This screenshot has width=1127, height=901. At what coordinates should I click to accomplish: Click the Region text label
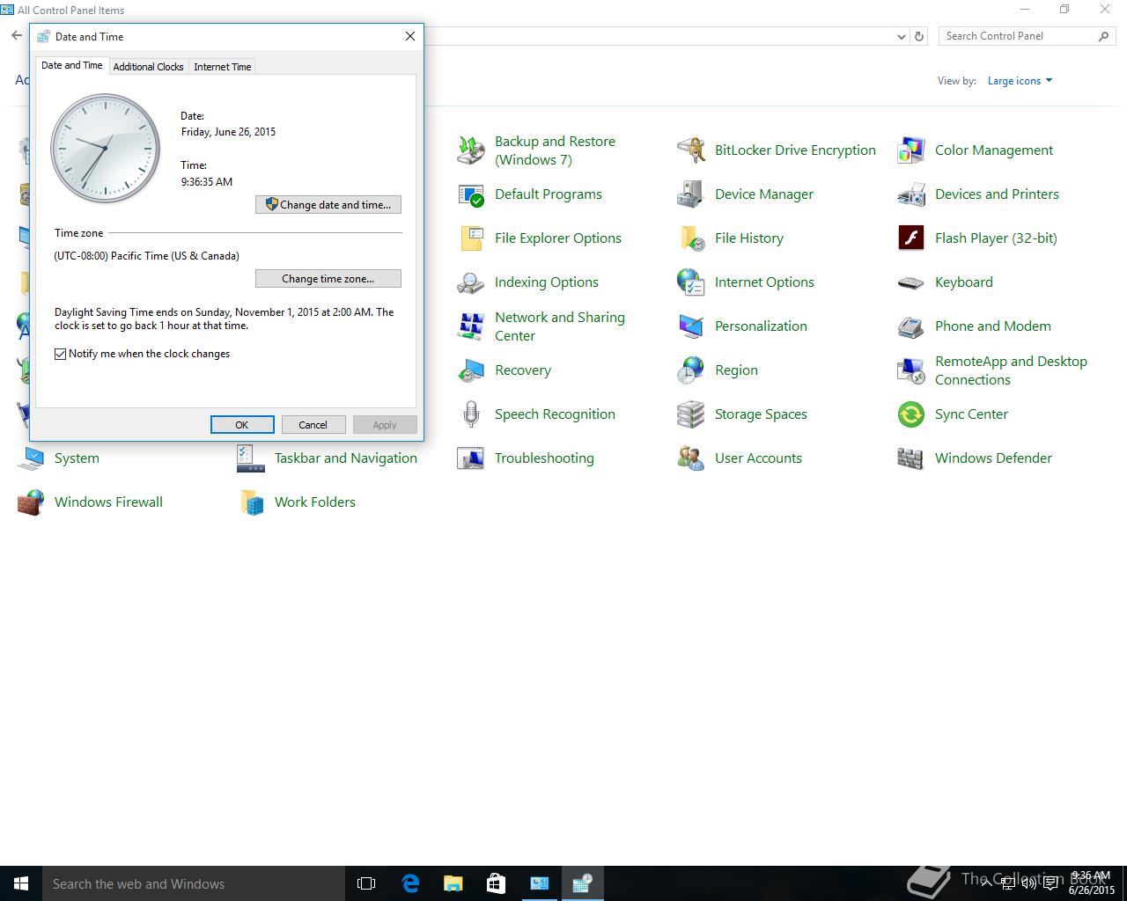736,370
